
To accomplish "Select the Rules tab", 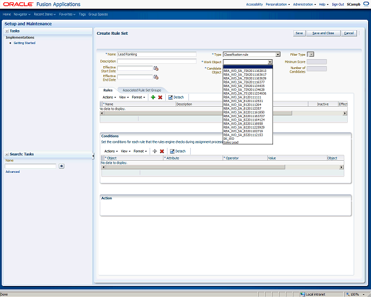I will coord(108,90).
